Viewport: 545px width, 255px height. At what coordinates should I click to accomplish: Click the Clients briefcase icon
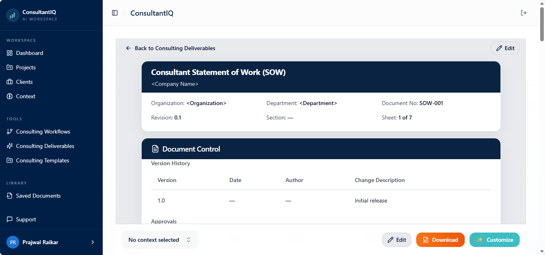[x=10, y=82]
